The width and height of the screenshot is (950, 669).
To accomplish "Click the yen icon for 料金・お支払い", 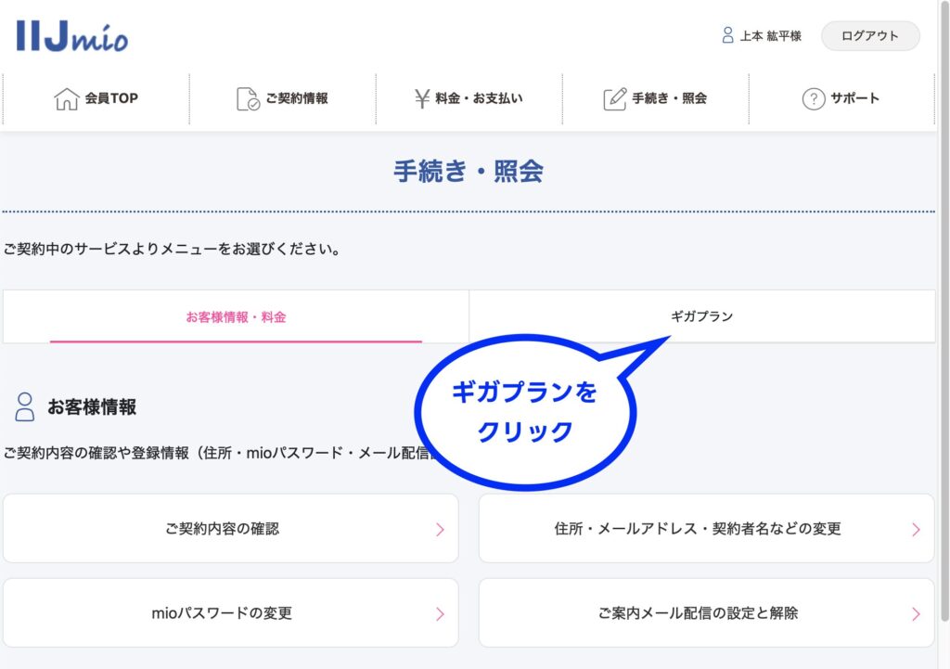I will tap(422, 98).
